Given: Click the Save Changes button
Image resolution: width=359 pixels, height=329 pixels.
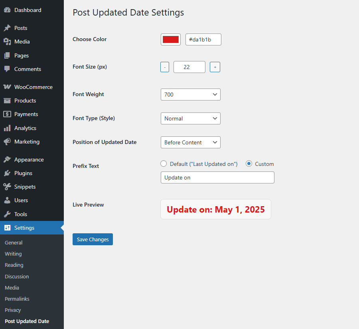Looking at the screenshot, I should point(93,239).
